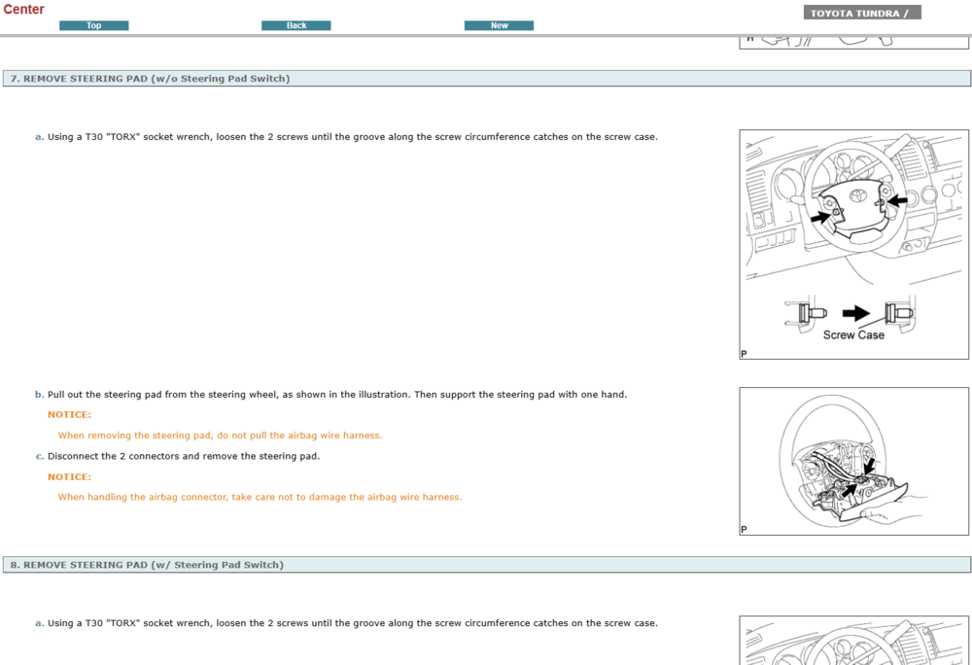
Task: Click the warning about handling the airbag connector
Action: click(260, 497)
